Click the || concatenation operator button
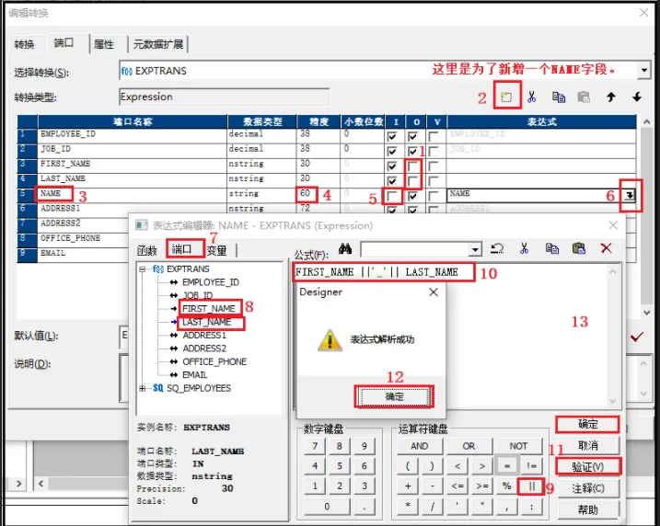Viewport: 660px width, 526px height. [x=531, y=486]
